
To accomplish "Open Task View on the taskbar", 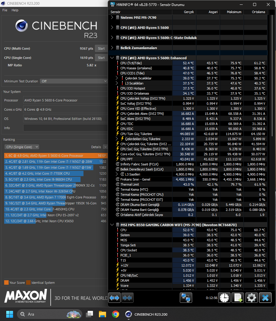I will point(89,314).
